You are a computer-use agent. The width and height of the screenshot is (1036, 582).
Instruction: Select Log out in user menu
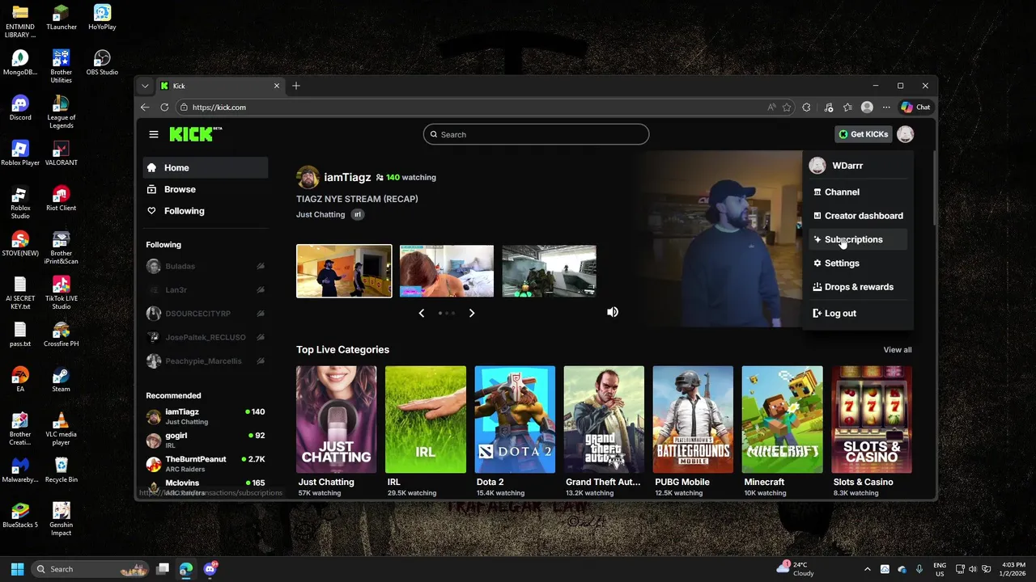click(858, 313)
